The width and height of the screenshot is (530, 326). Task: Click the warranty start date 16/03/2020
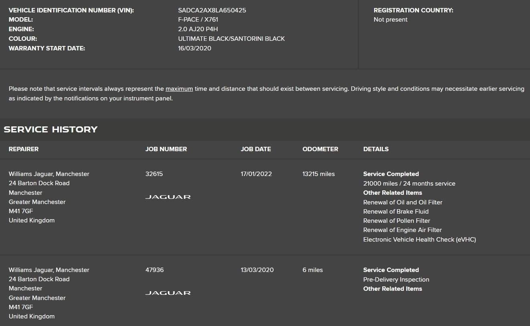(195, 48)
